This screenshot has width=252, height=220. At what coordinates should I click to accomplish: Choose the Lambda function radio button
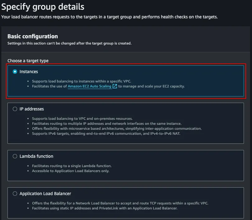pos(15,156)
